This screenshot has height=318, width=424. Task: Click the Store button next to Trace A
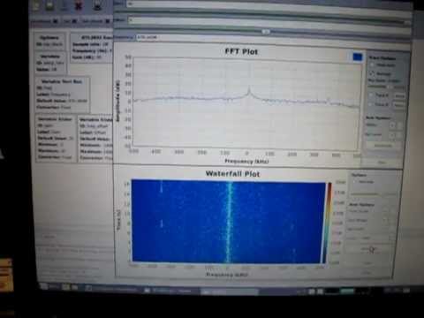(400, 95)
